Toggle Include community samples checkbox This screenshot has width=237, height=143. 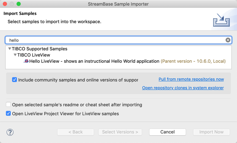click(14, 80)
